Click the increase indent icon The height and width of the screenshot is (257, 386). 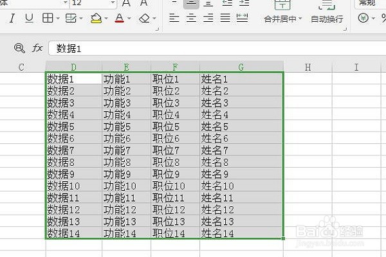tap(244, 3)
